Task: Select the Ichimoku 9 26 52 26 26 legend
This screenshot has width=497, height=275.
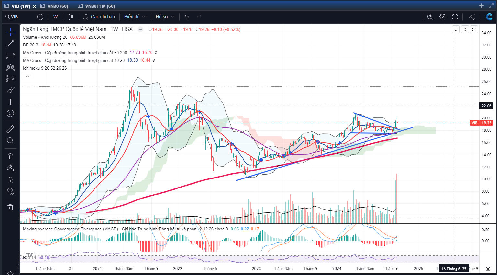Action: pos(45,68)
